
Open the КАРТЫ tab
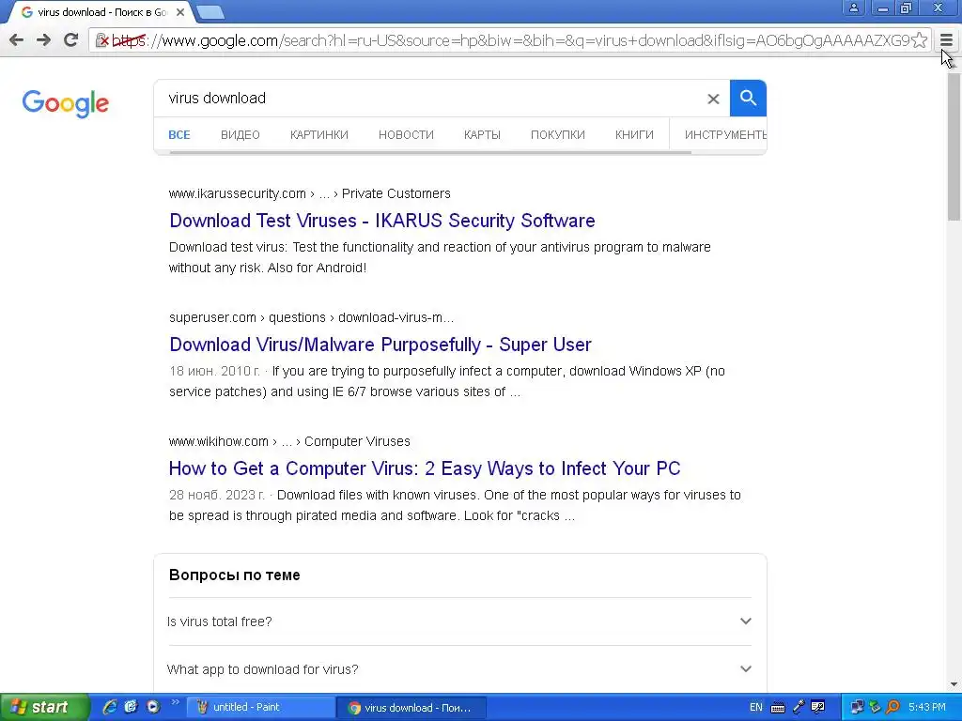(x=482, y=135)
